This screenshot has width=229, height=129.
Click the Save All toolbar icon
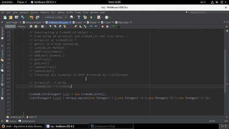click(x=23, y=18)
